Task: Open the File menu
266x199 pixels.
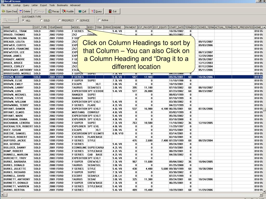Action: (x=3, y=5)
